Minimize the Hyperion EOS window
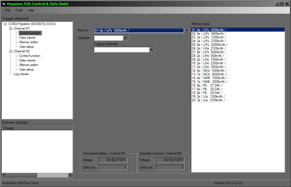The width and height of the screenshot is (291, 187). 277,4
